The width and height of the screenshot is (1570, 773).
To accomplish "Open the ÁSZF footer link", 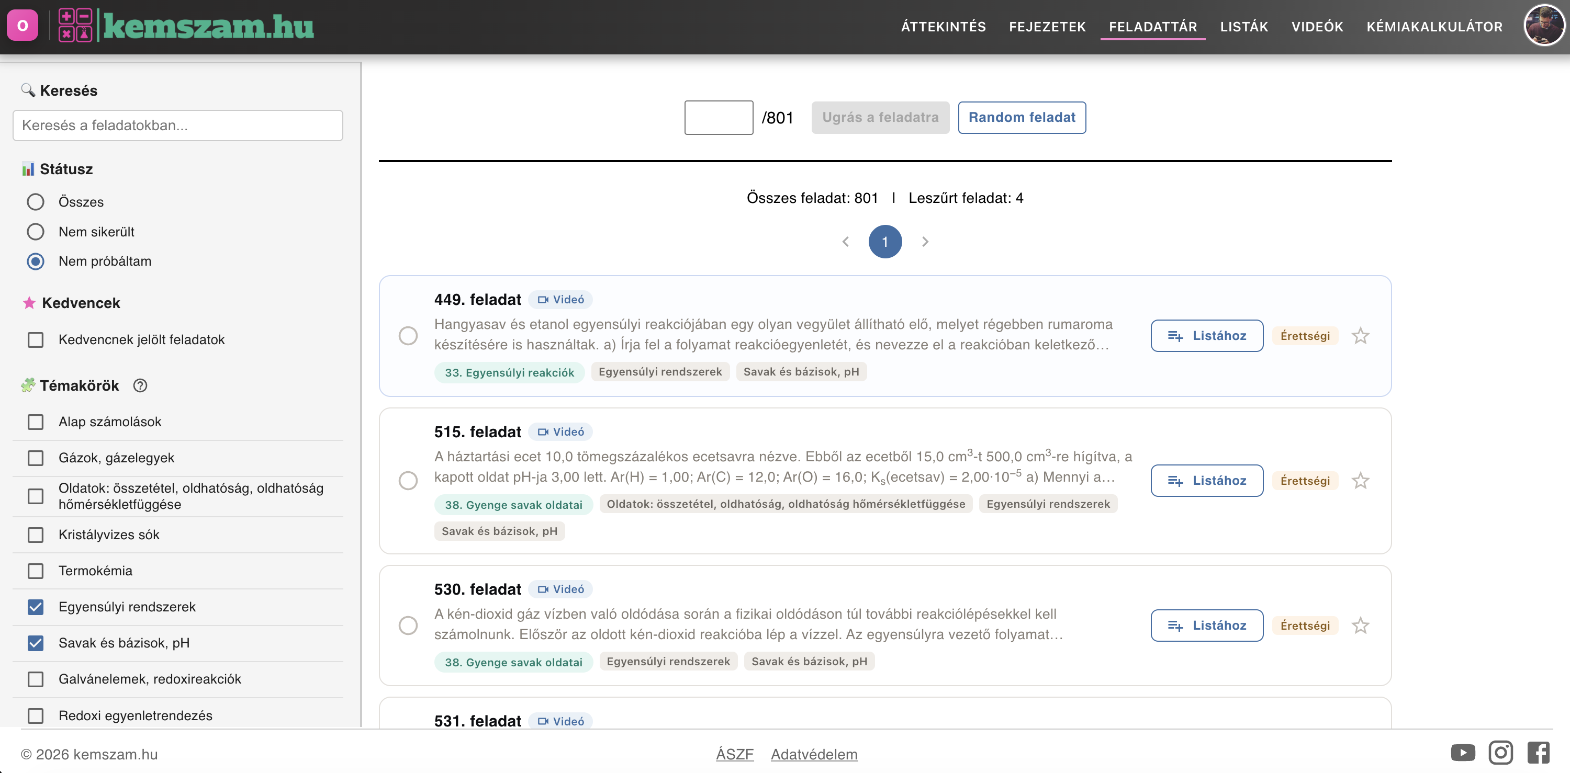I will point(734,754).
